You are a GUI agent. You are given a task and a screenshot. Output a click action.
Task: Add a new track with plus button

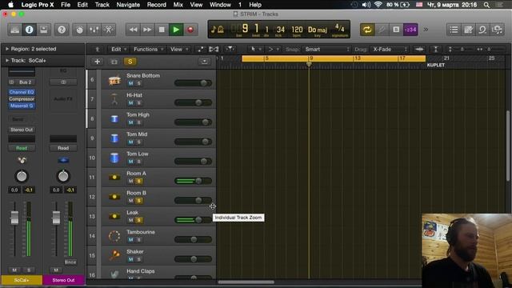[97, 62]
